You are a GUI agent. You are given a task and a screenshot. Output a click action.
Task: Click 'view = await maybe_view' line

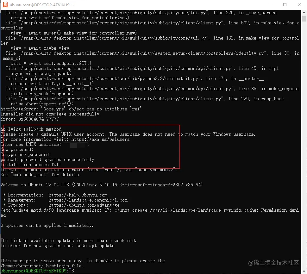[40, 48]
